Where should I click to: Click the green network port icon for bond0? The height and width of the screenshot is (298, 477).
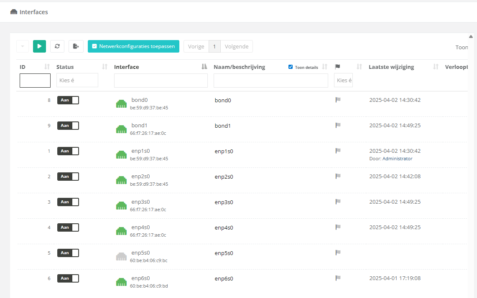click(121, 104)
